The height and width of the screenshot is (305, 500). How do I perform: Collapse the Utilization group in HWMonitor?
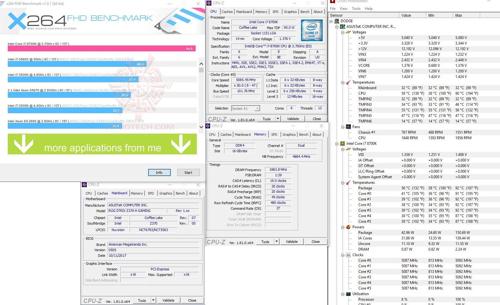tap(343, 294)
